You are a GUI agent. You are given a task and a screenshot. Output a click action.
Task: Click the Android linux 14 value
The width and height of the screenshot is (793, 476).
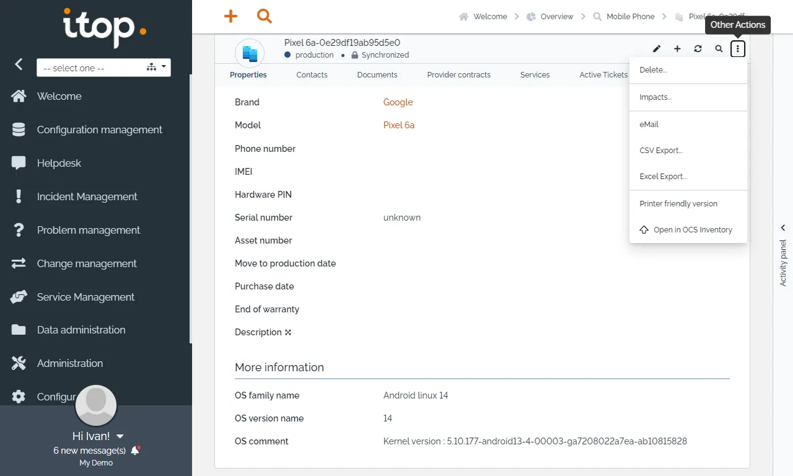coord(415,395)
